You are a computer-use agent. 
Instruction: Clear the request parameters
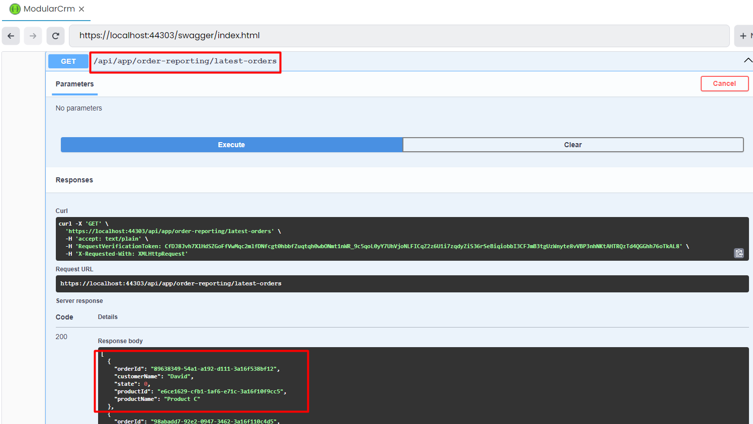coord(572,145)
